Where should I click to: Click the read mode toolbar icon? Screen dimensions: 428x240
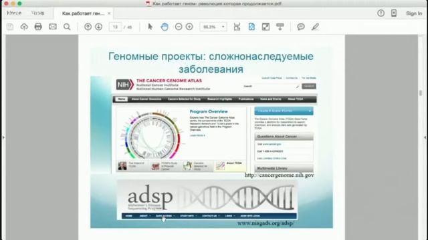[280, 27]
